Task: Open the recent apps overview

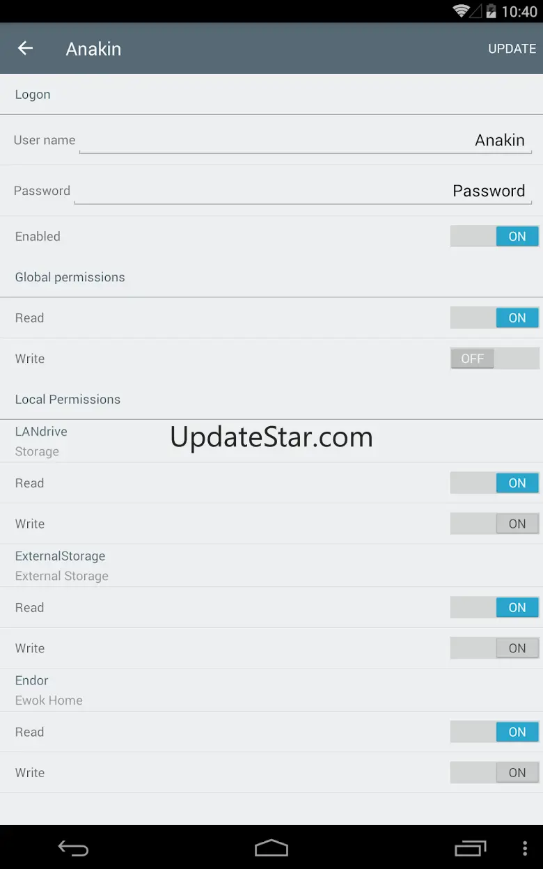Action: [470, 847]
